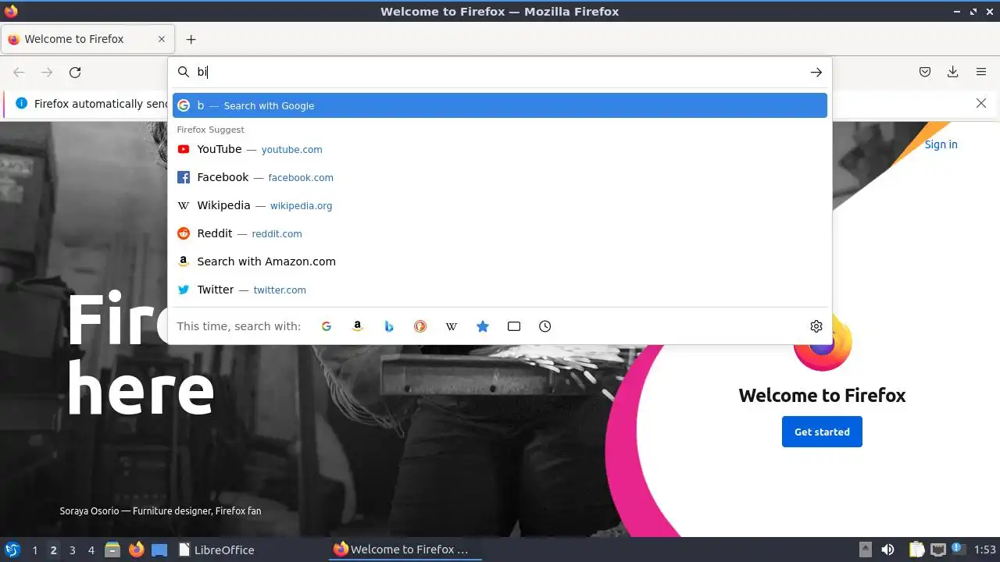Screen dimensions: 1000x562
Task: Choose the Reddit suggestion row
Action: (500, 233)
